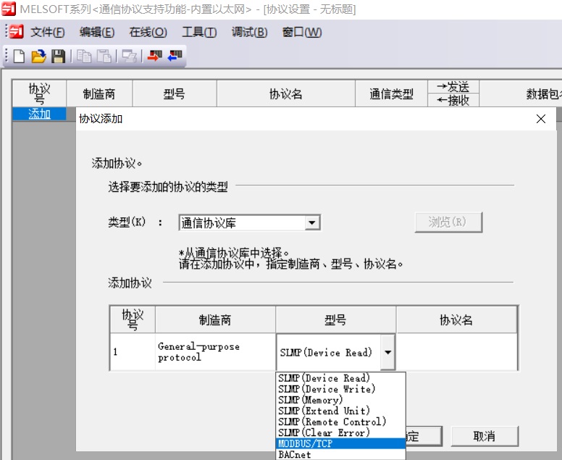Click the 添加 link in protocol table
The height and width of the screenshot is (460, 562).
click(39, 114)
